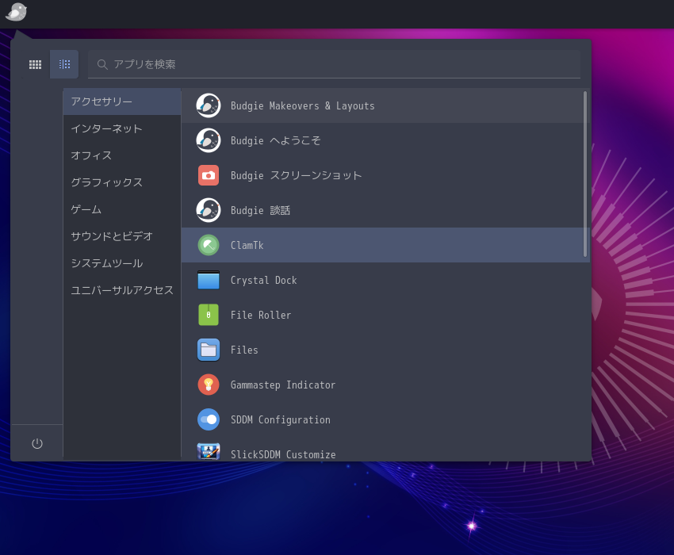Launch Budgie Makeovers & Layouts icon
Viewport: 674px width, 555px height.
(209, 105)
